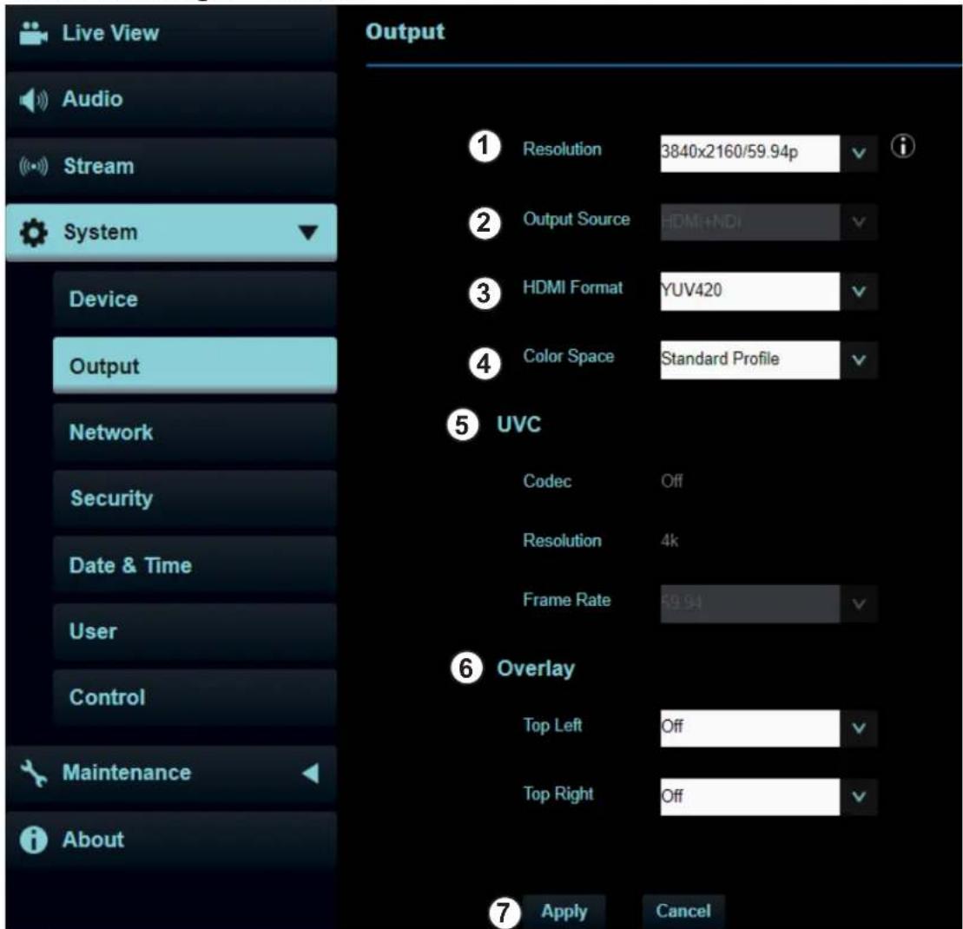The height and width of the screenshot is (929, 963).
Task: Select the Network submenu item
Action: [195, 432]
